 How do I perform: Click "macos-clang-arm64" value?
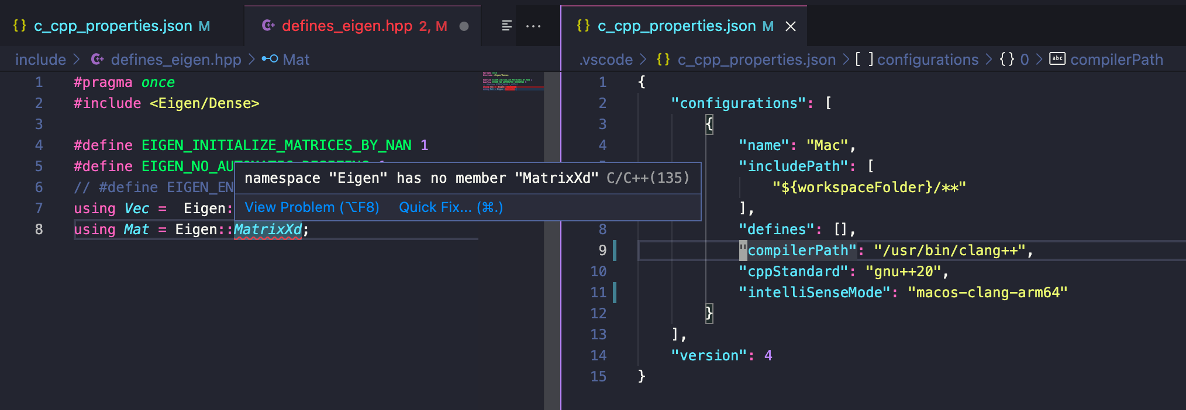click(987, 293)
